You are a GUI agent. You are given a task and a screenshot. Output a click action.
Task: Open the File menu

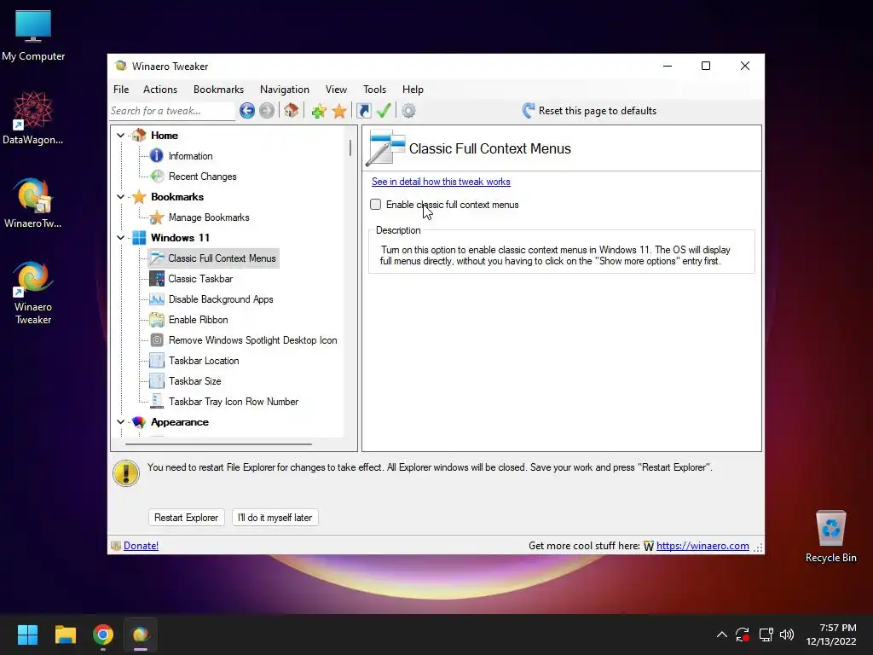[121, 89]
